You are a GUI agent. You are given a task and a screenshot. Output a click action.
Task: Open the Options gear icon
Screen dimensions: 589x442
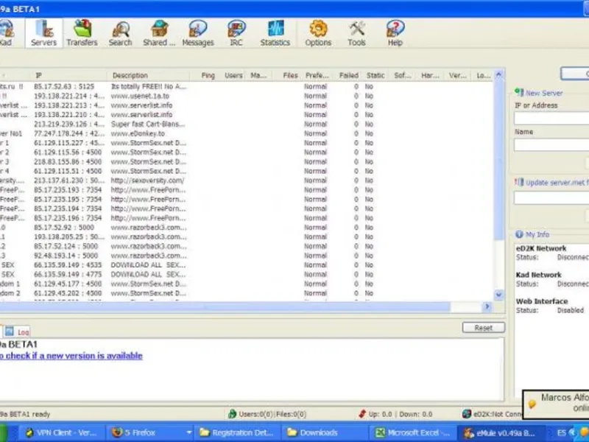coord(318,32)
